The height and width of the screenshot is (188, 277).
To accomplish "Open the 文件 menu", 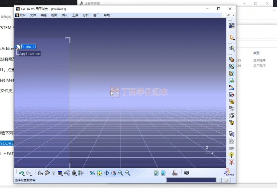I will pyautogui.click(x=33, y=15).
